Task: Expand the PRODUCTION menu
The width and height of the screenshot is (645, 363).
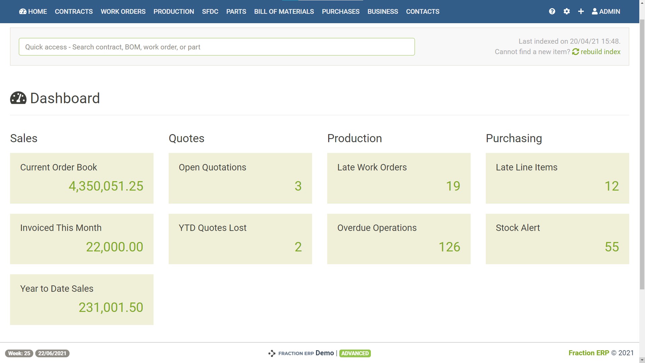Action: (174, 11)
